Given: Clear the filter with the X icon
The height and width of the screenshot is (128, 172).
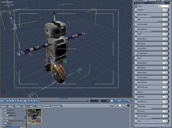Looking at the screenshot, I should 157,6.
